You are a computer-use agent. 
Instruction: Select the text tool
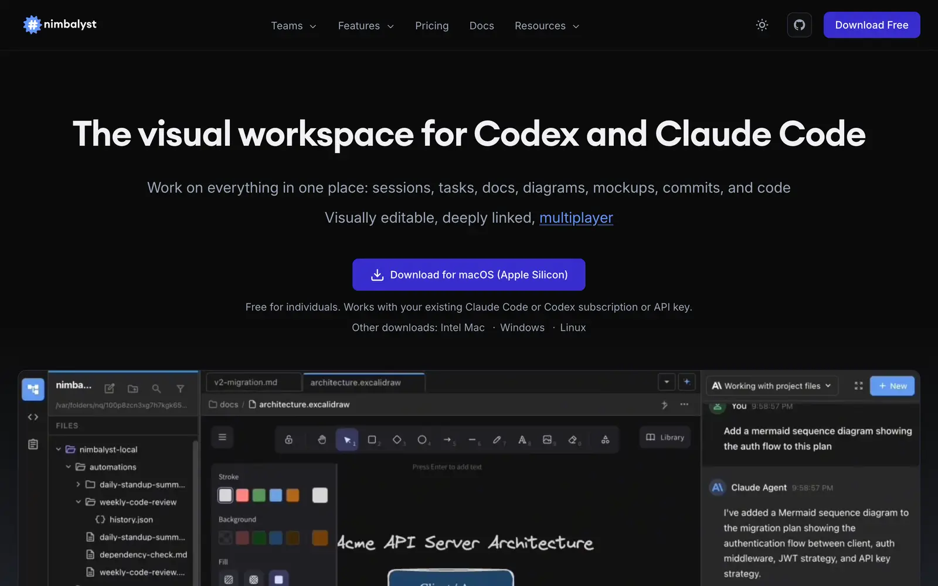tap(522, 439)
